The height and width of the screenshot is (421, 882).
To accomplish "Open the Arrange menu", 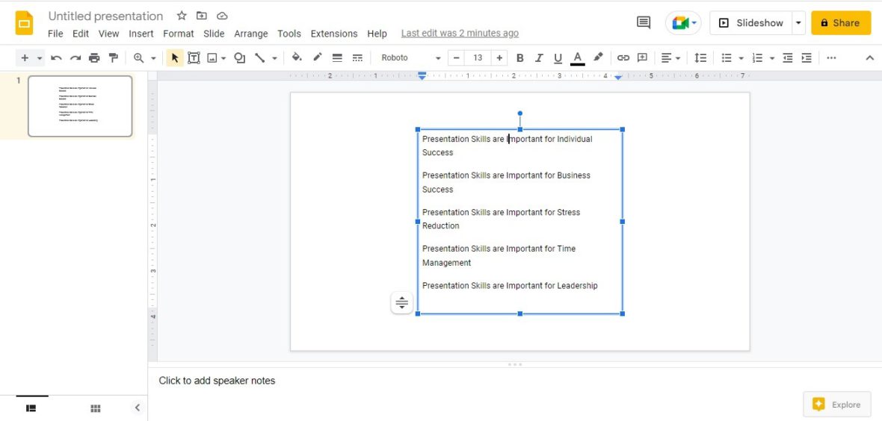I will pyautogui.click(x=250, y=34).
